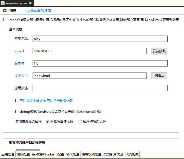Click the appid field with H567B5D03
The width and height of the screenshot is (184, 159).
90,51
